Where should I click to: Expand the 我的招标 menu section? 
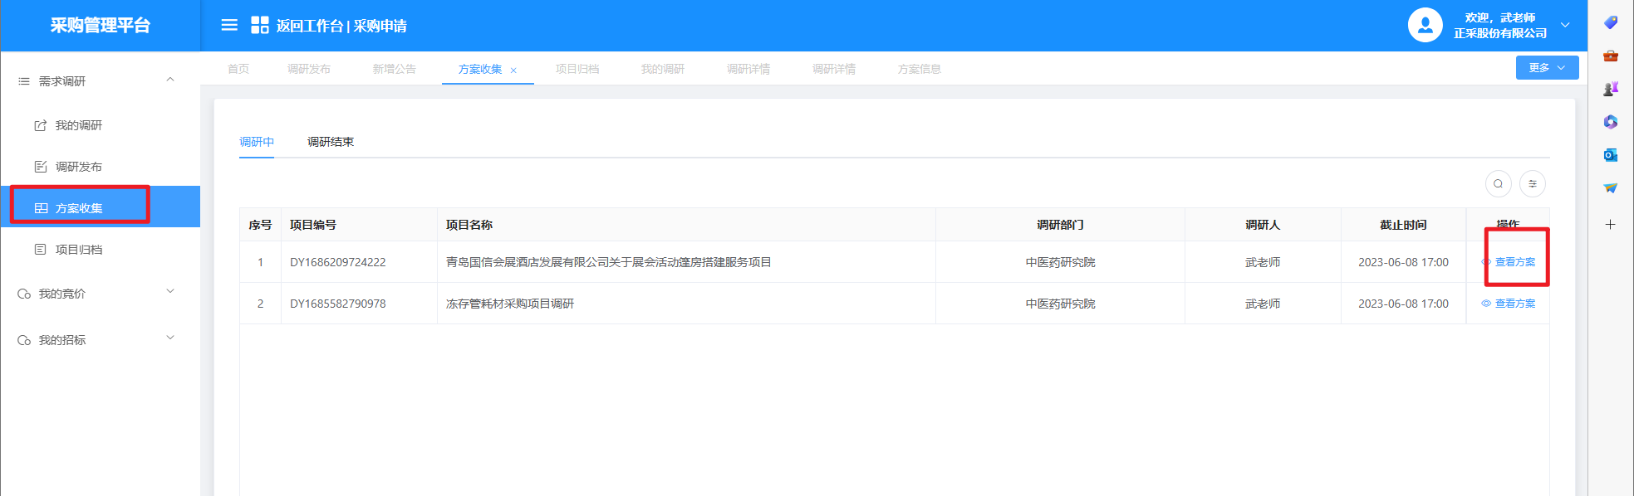pyautogui.click(x=170, y=338)
